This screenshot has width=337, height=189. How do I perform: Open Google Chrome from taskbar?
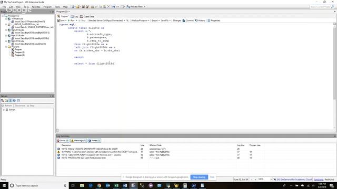[99, 185]
